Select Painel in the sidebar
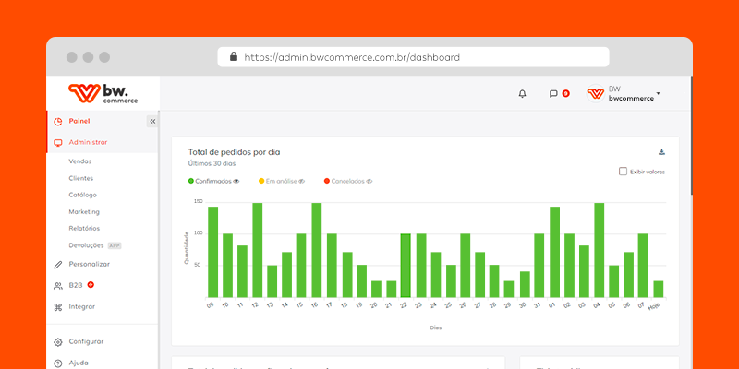The width and height of the screenshot is (739, 369). [79, 121]
